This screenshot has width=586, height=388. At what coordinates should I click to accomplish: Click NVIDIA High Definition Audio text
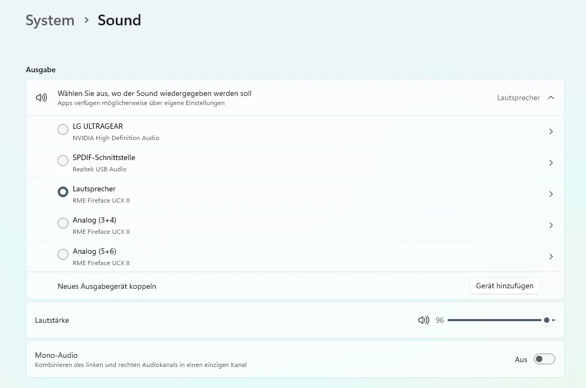coord(116,138)
